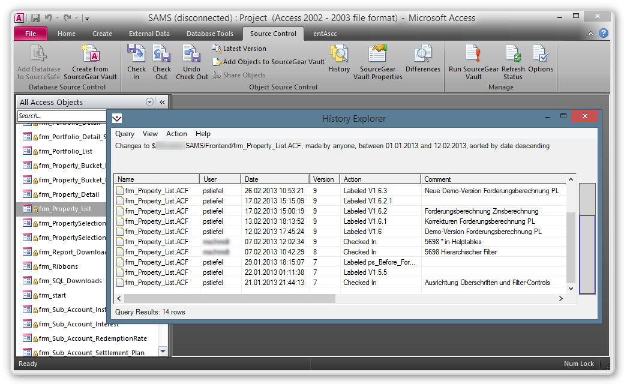
Task: Click the navigation pane Search box
Action: pyautogui.click(x=62, y=116)
